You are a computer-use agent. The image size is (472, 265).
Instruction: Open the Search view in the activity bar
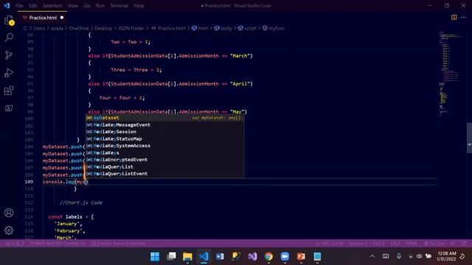click(9, 38)
